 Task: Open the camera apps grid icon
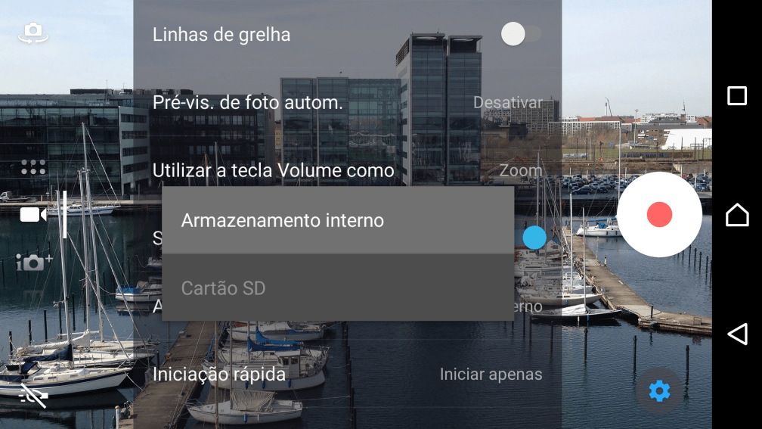[x=33, y=167]
